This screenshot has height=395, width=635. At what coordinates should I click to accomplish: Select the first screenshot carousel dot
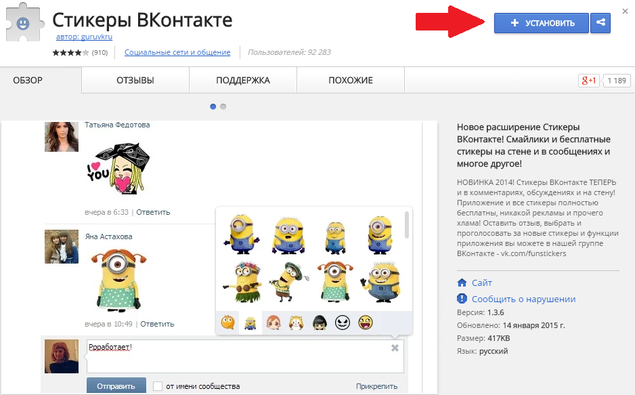(213, 106)
